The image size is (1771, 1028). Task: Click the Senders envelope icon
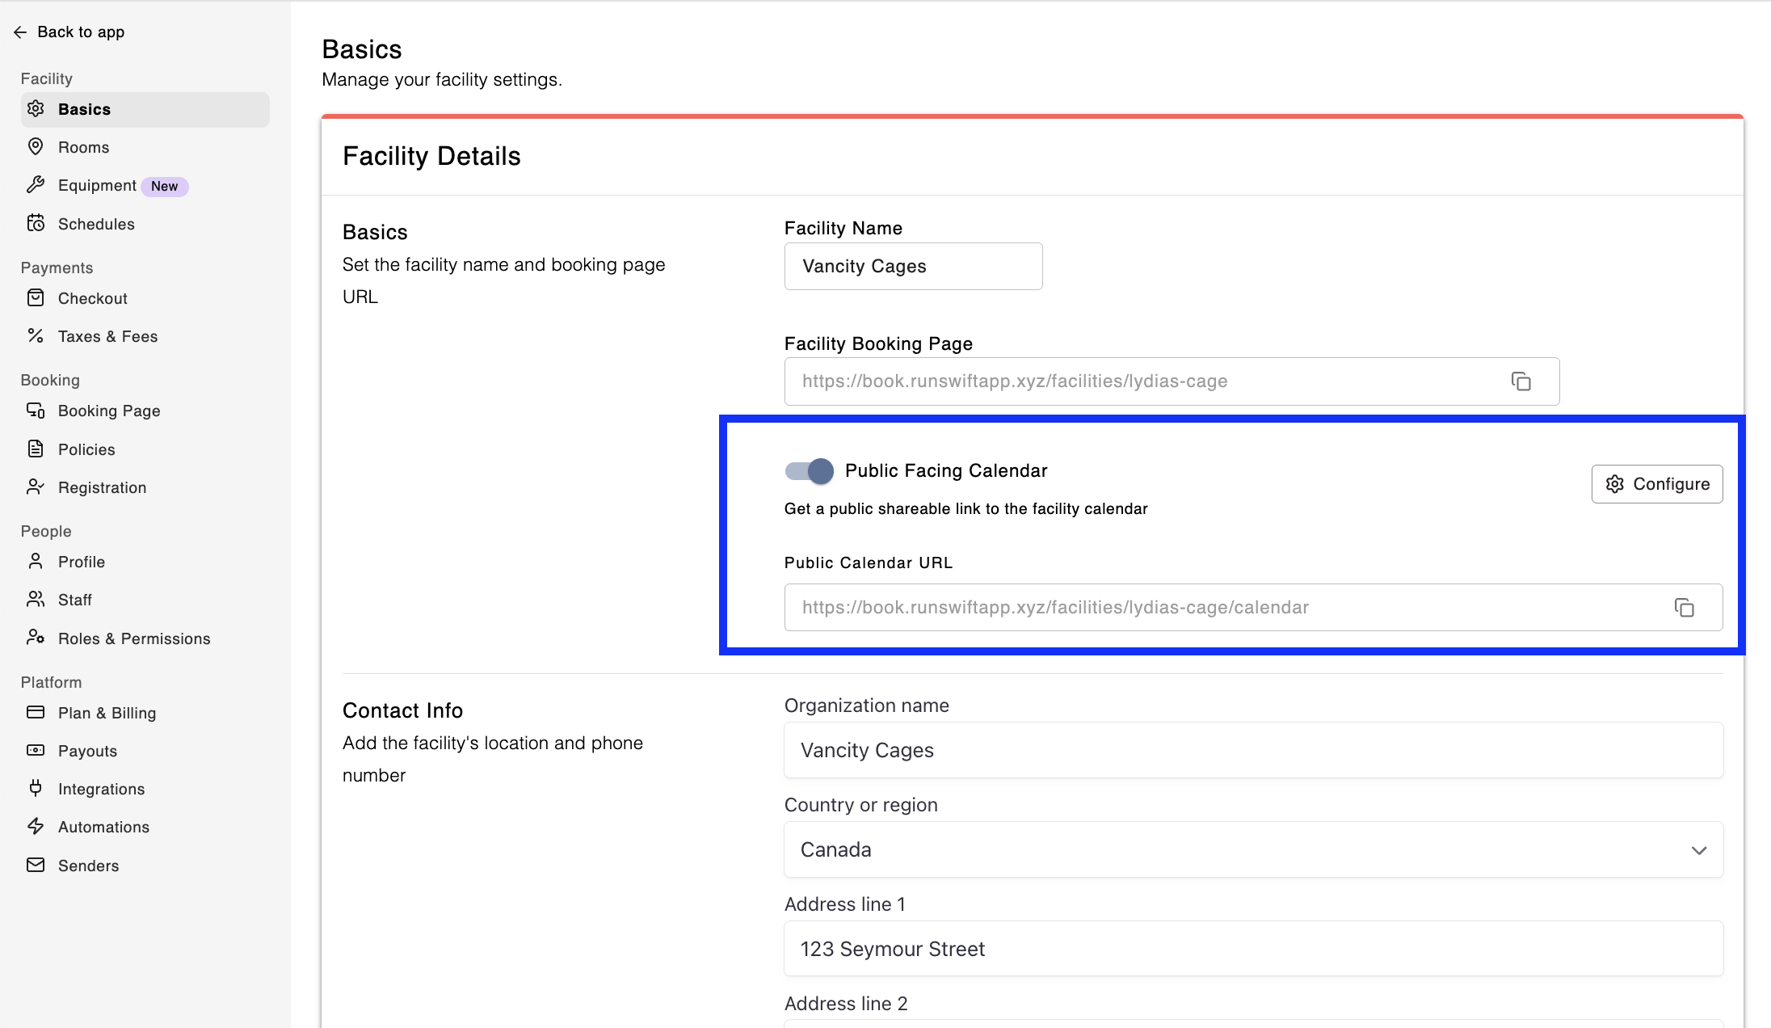pyautogui.click(x=36, y=865)
